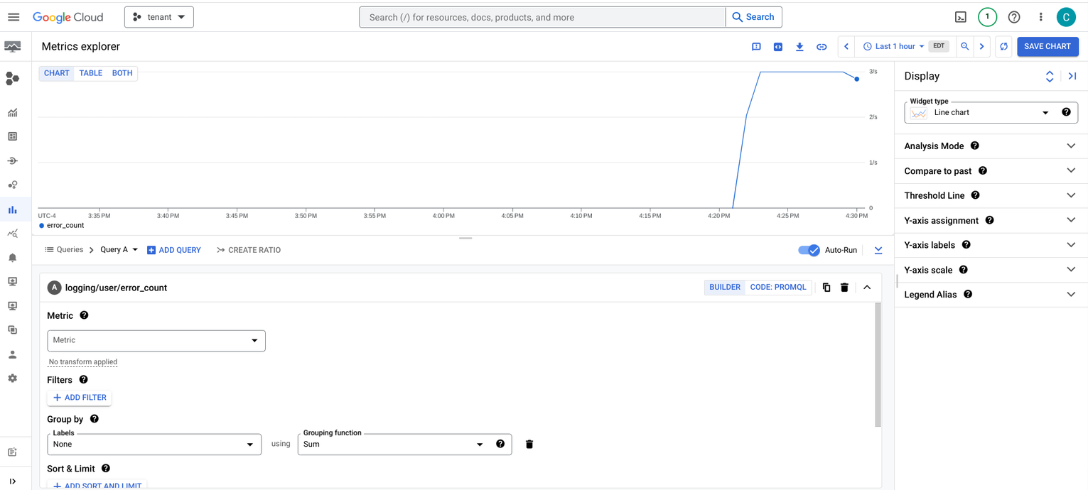The height and width of the screenshot is (490, 1088).
Task: Click the zoom out magnifier icon
Action: [x=965, y=47]
